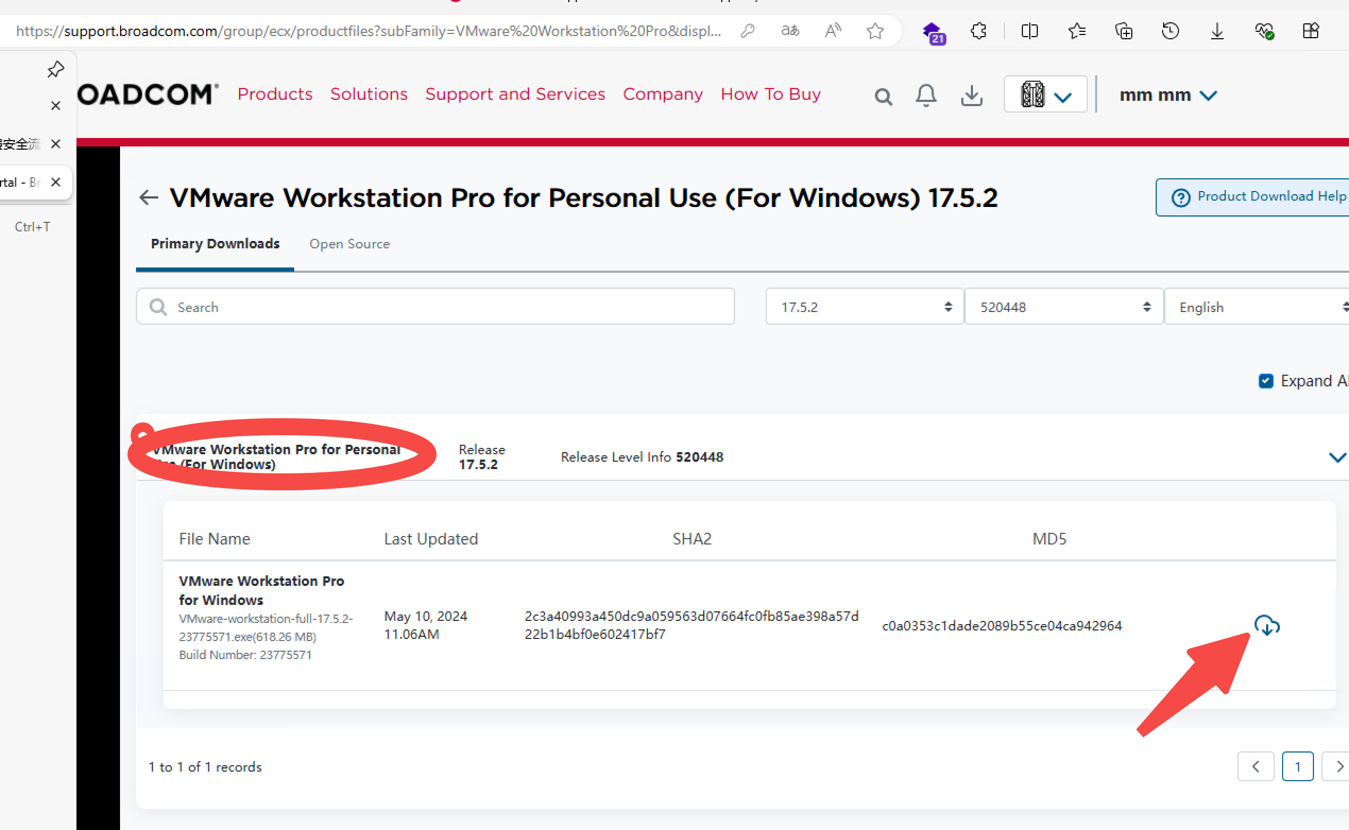Open extension with 21 badge
This screenshot has width=1349, height=830.
[x=933, y=33]
